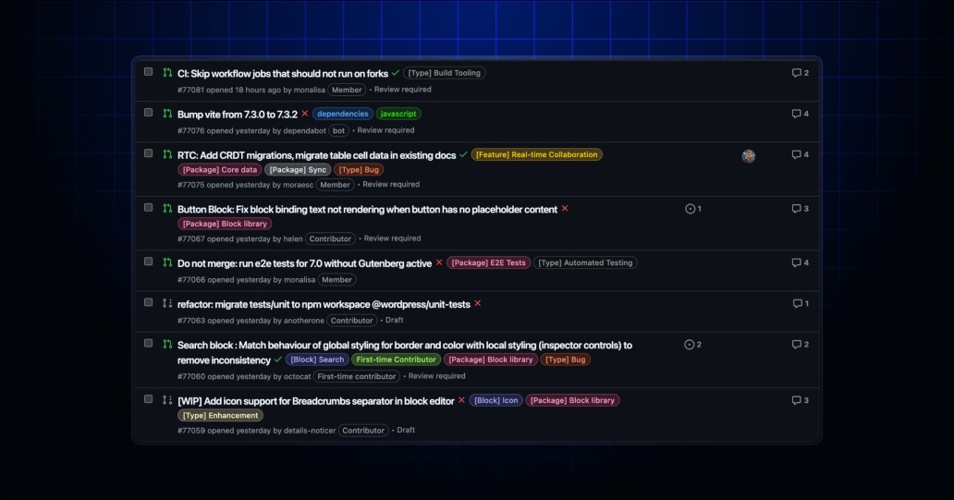This screenshot has height=500, width=954.
Task: Open comments on Bump vite PR
Action: click(800, 114)
